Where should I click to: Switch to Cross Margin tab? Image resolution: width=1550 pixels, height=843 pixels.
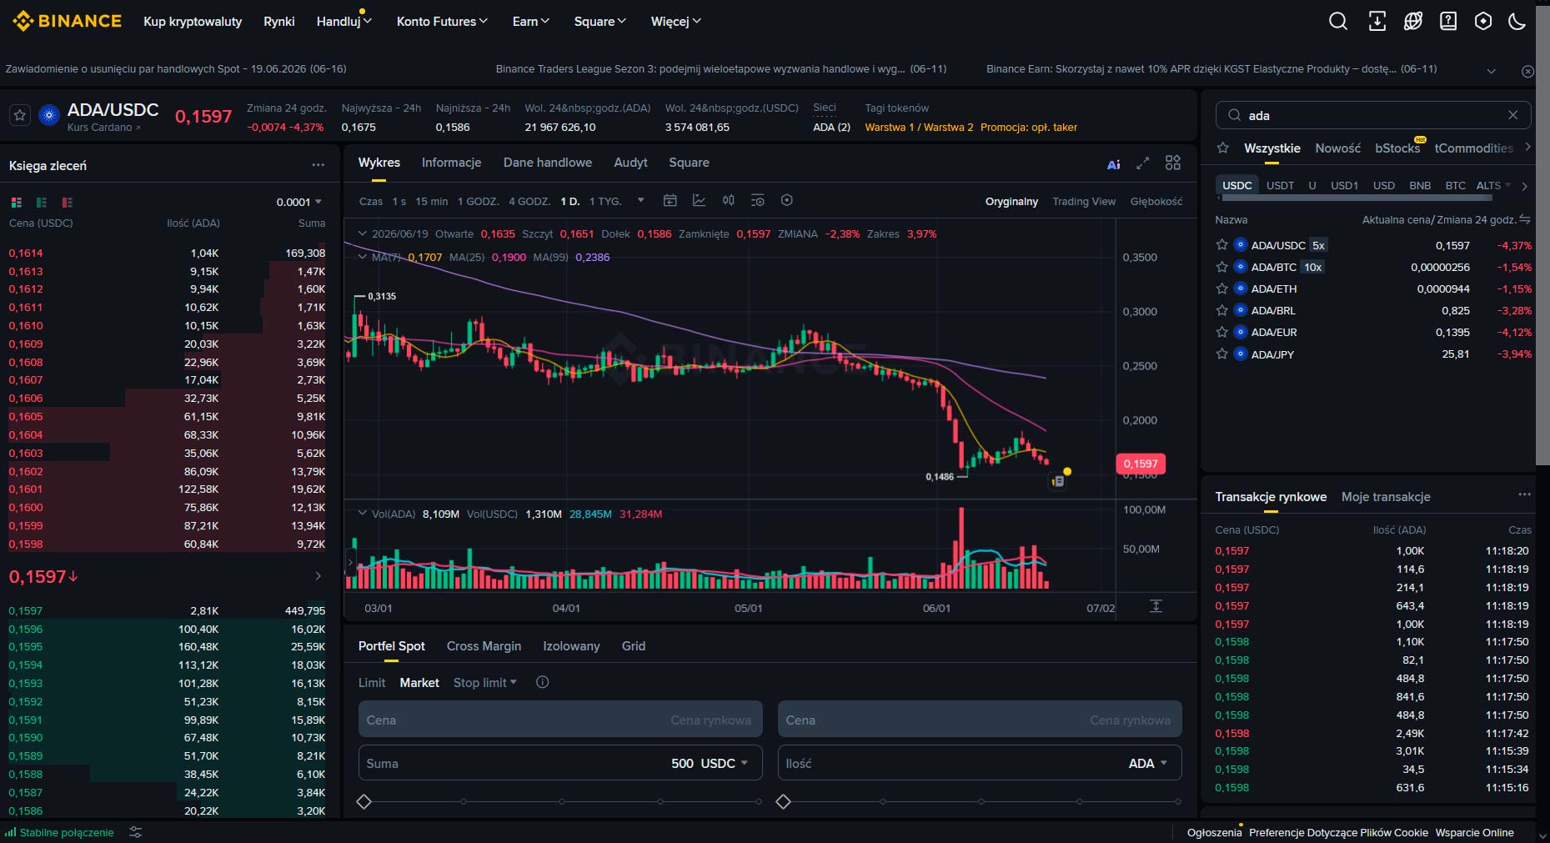[x=484, y=645]
